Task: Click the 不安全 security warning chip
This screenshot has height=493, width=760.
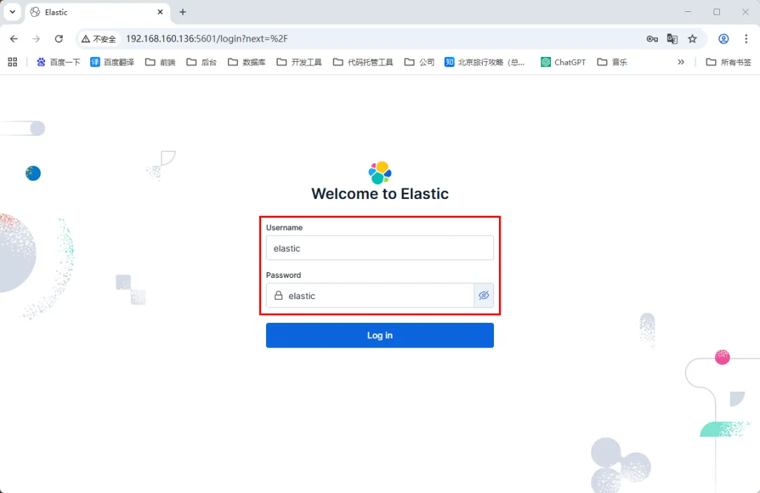Action: 99,39
